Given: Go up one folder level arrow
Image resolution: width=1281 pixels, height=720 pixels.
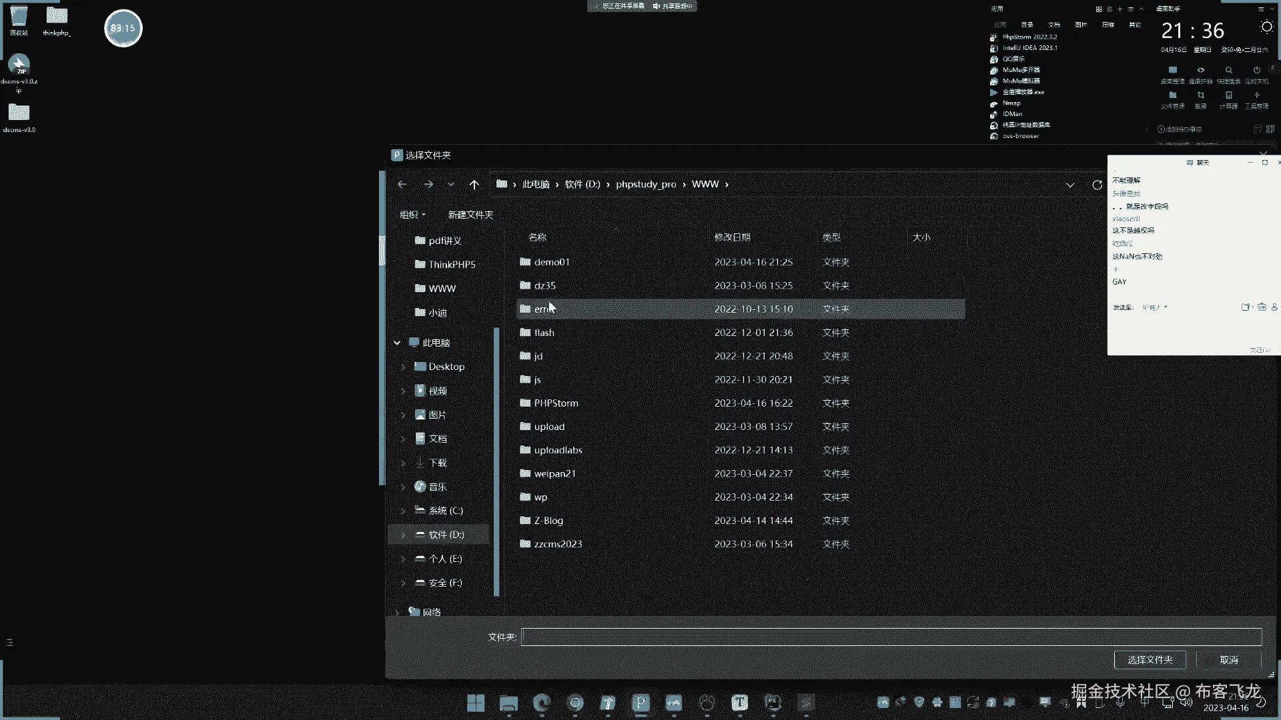Looking at the screenshot, I should 474,185.
